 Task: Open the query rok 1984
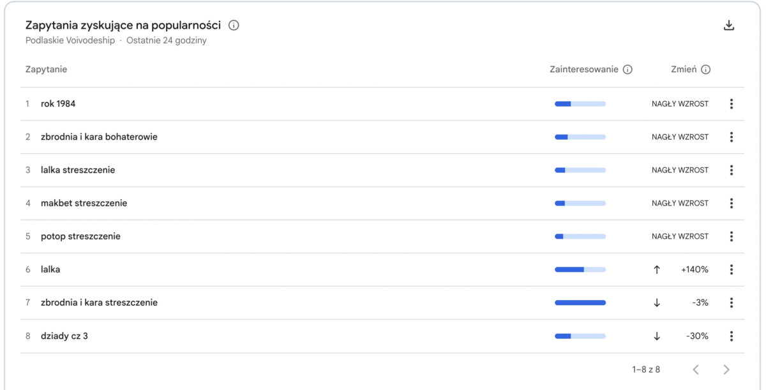coord(58,104)
